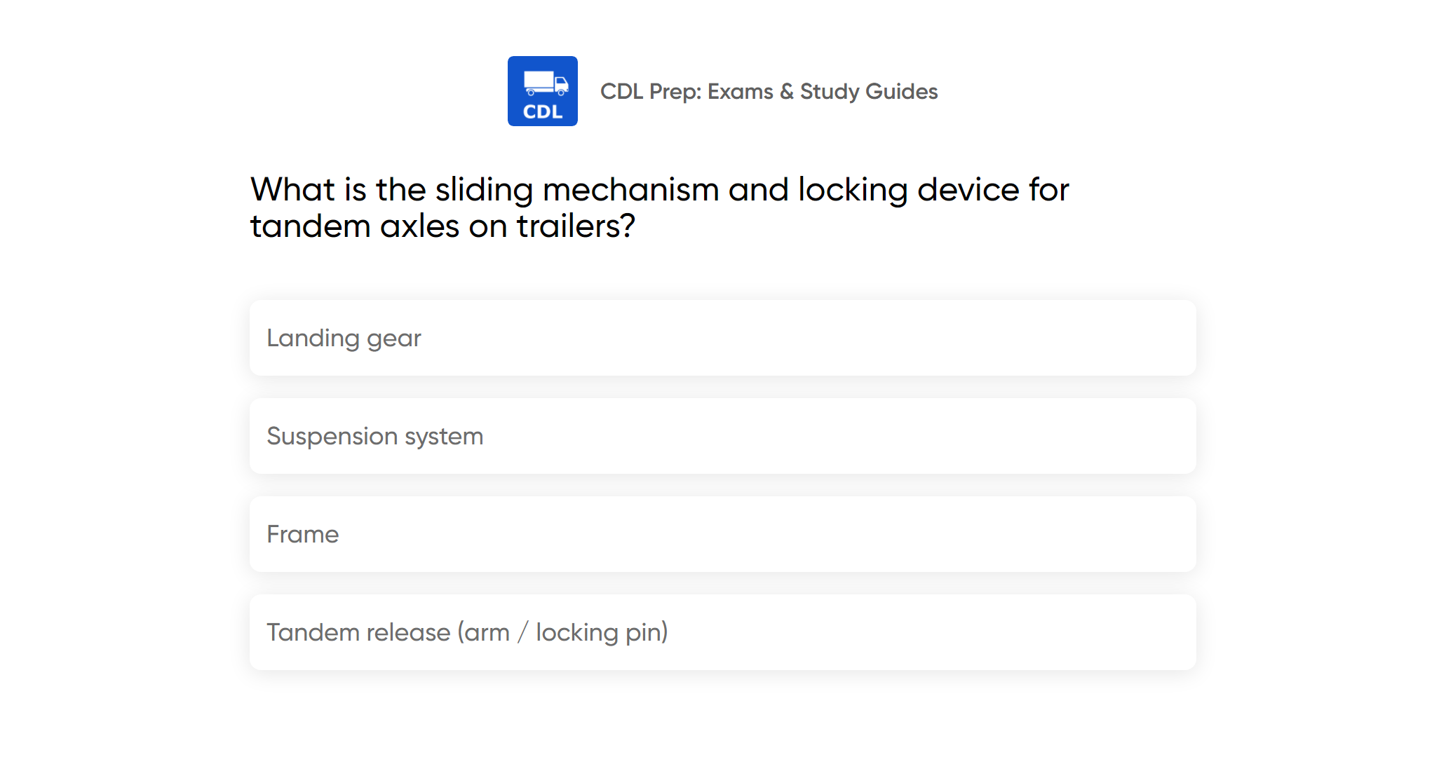This screenshot has height=757, width=1446.
Task: Click the white truck graphic inside the logo
Action: (x=546, y=83)
